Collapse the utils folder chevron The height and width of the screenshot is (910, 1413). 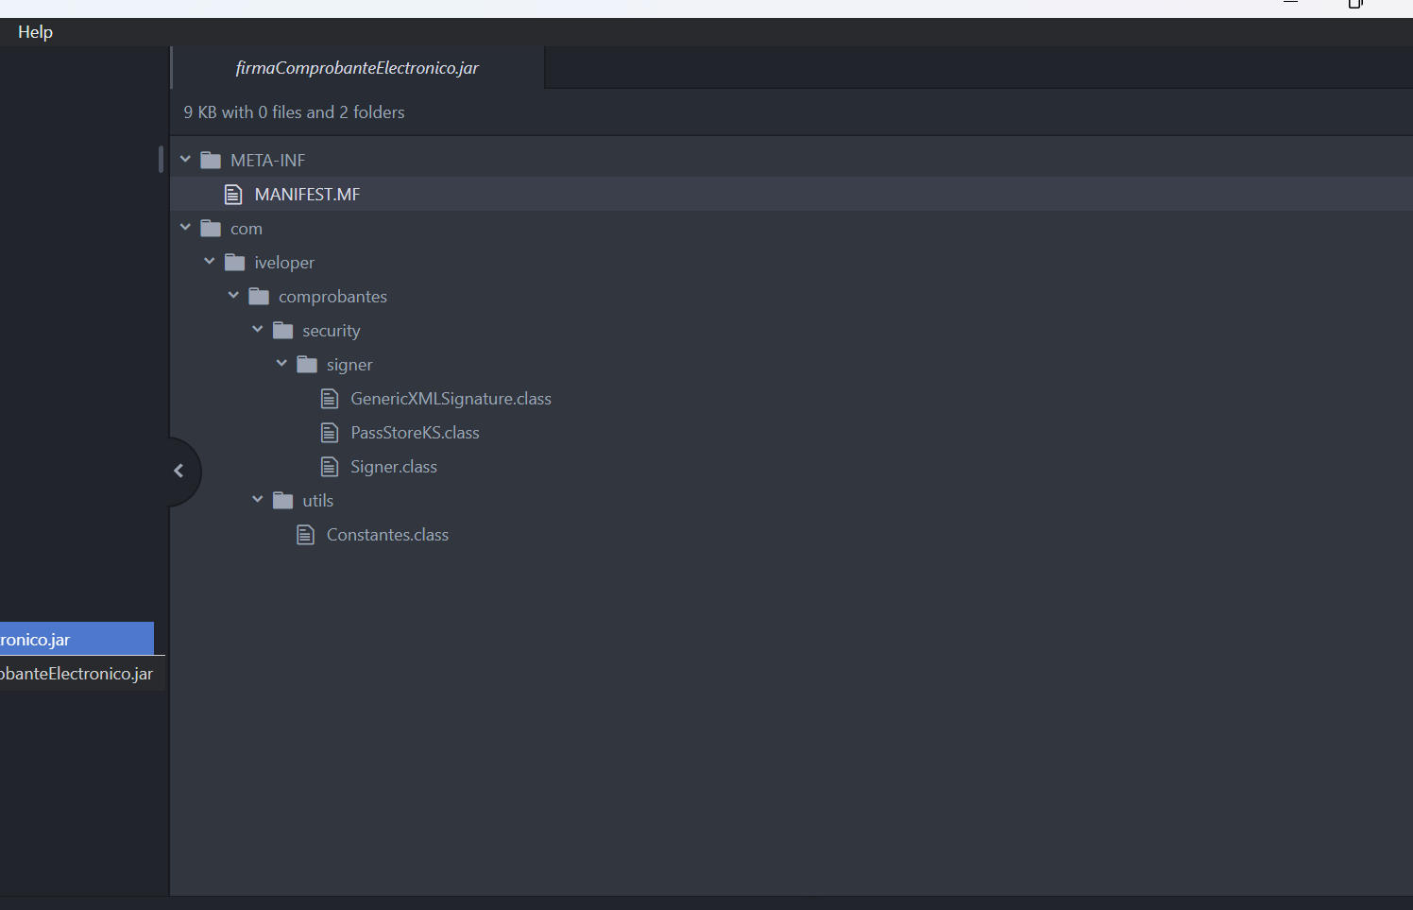pyautogui.click(x=258, y=500)
